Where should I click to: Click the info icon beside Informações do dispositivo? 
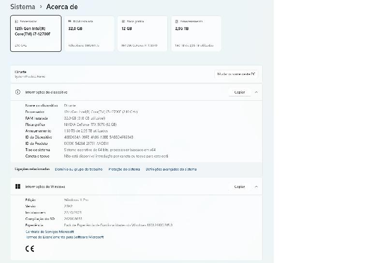point(18,92)
